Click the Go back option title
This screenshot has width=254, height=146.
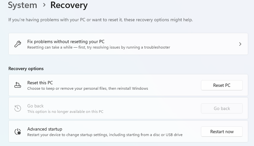[x=35, y=106]
